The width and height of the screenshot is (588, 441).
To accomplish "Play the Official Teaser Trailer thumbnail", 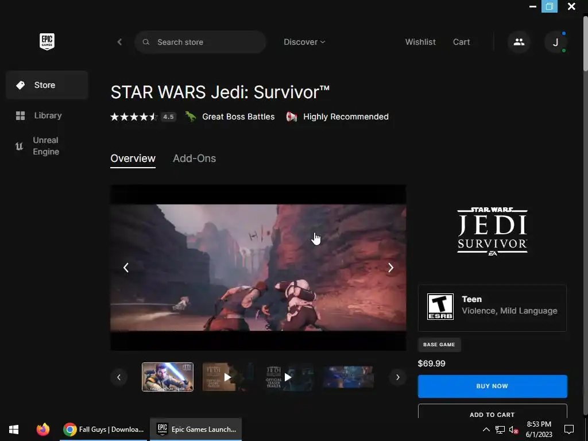I will pyautogui.click(x=288, y=377).
